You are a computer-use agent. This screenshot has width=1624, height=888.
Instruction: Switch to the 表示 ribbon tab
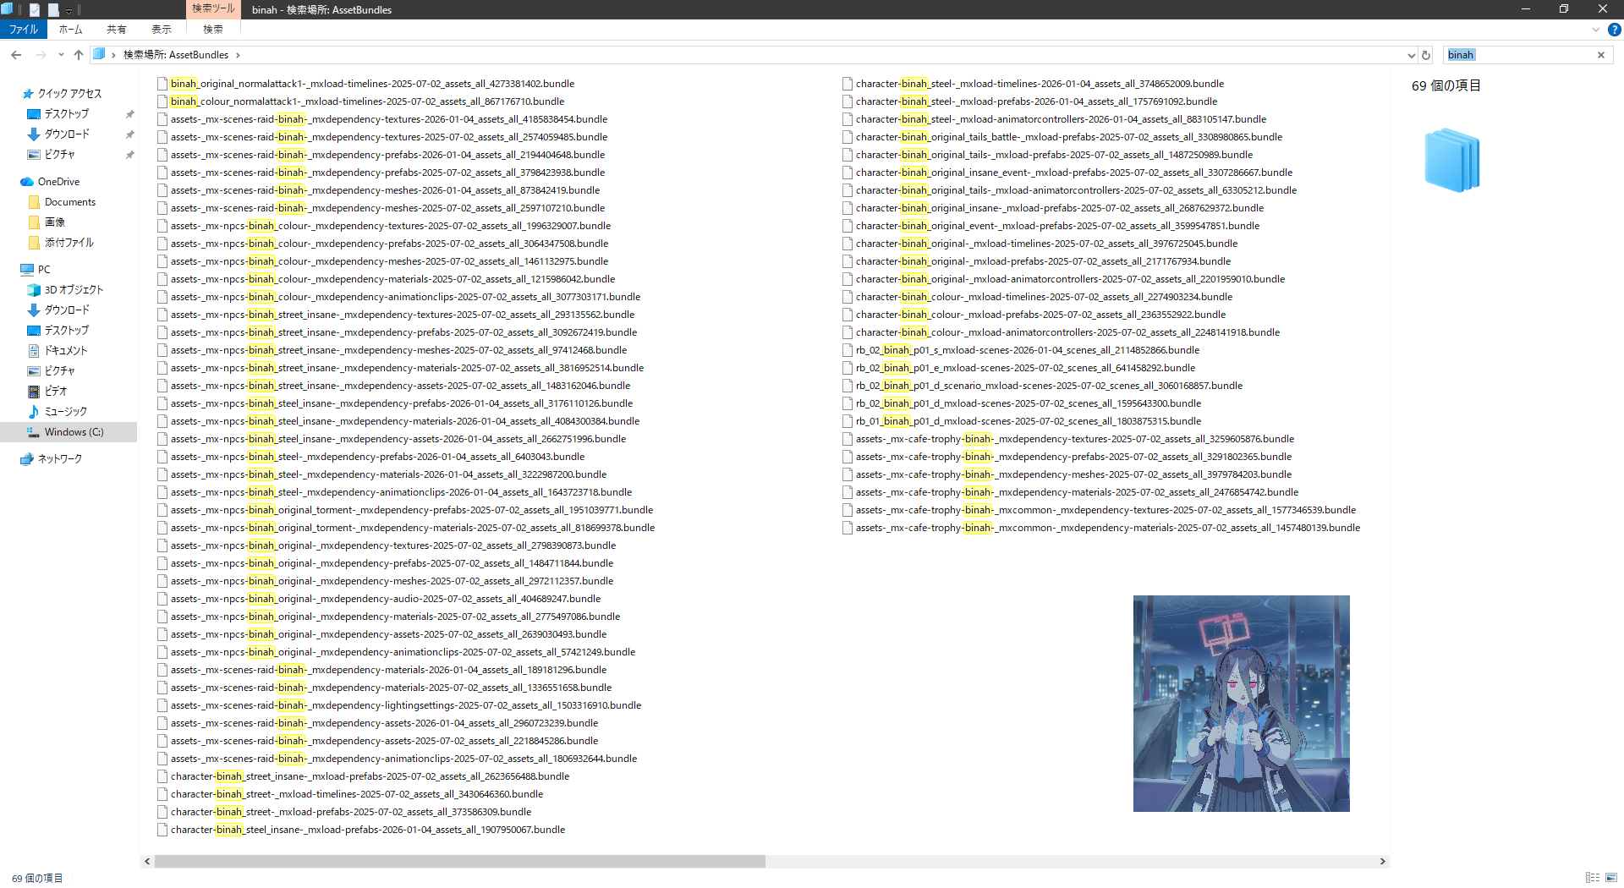tap(161, 30)
